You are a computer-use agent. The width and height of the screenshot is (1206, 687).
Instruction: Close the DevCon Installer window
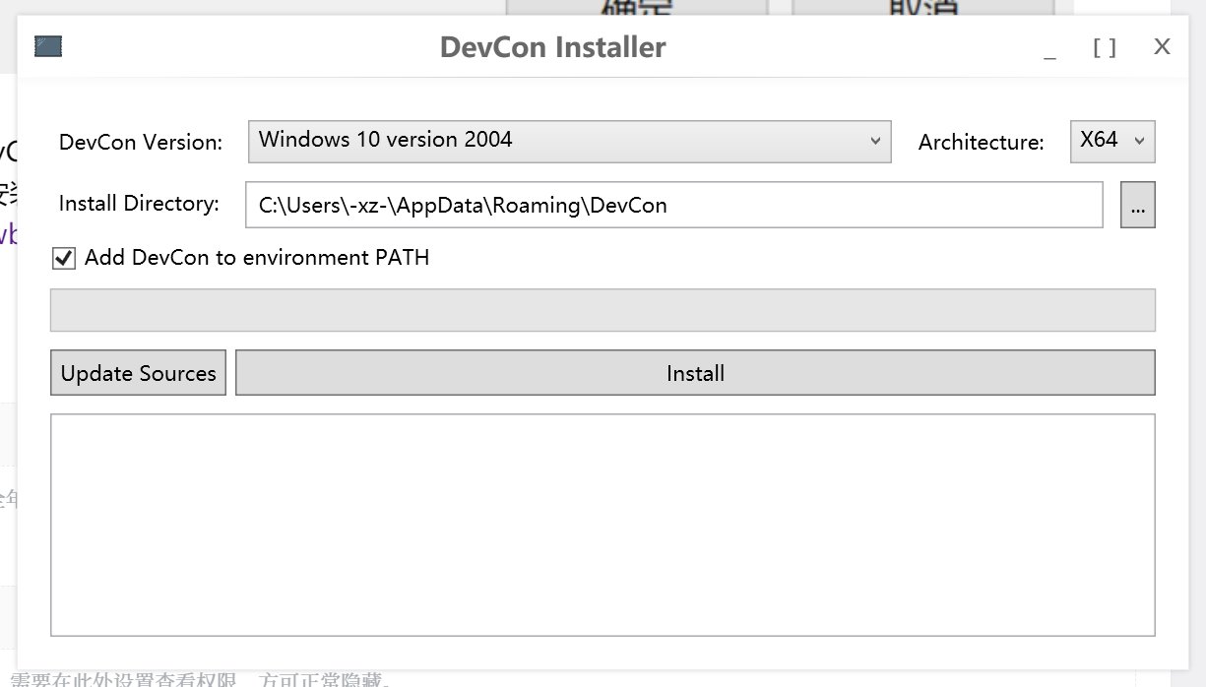pos(1162,46)
